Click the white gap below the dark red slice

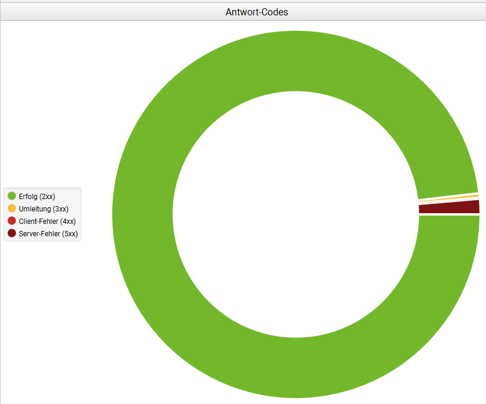[449, 214]
